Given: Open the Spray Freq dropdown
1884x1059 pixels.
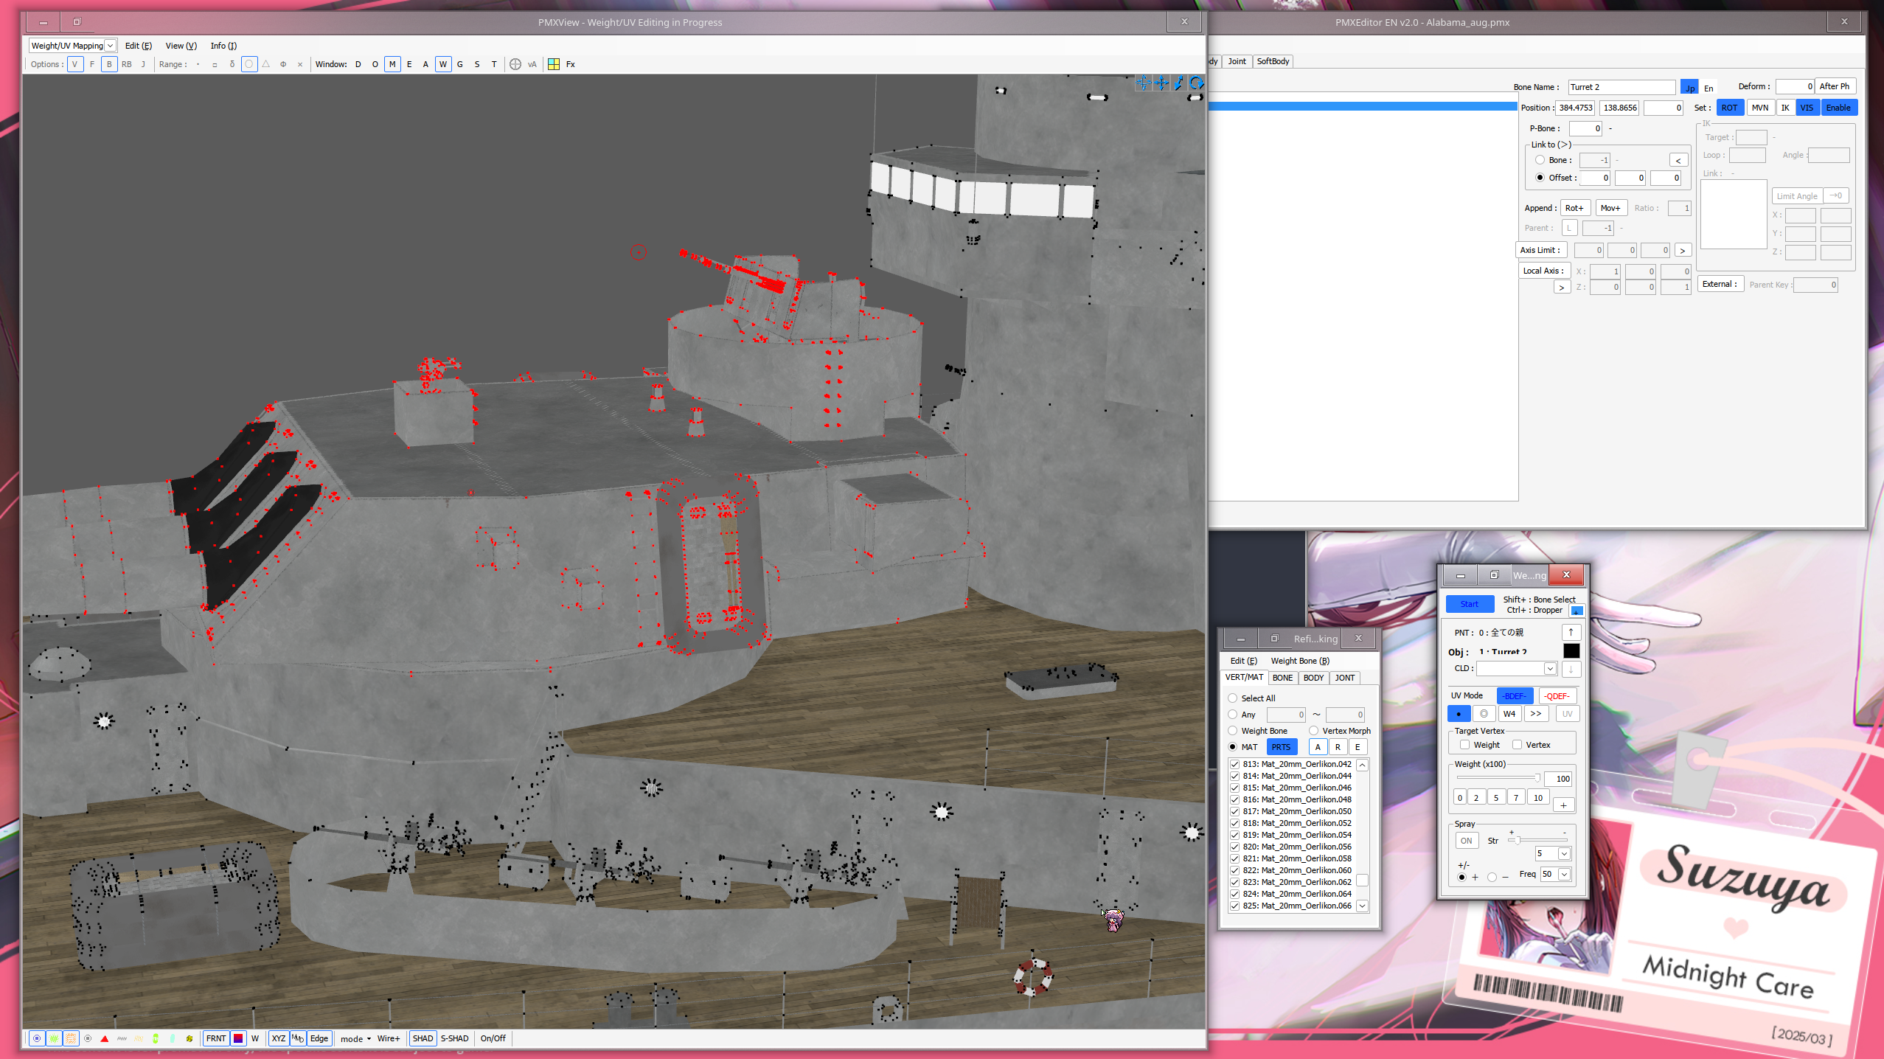Looking at the screenshot, I should (x=1564, y=875).
